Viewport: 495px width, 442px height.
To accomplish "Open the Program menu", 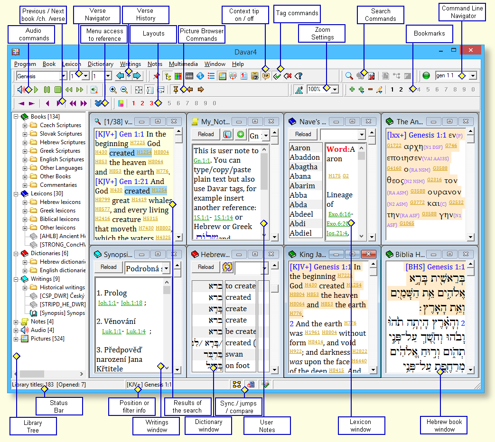I will click(25, 64).
